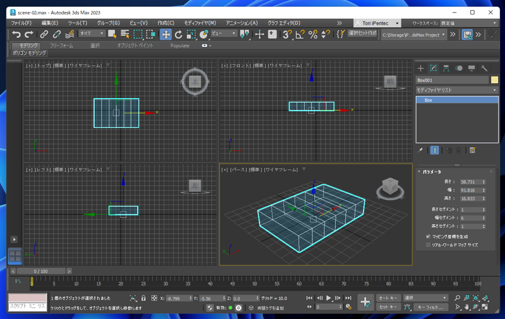Open the Hierarchy tab in command panel

pyautogui.click(x=446, y=68)
